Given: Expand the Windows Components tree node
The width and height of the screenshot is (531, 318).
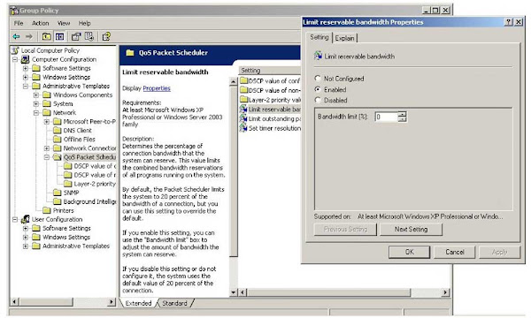Looking at the screenshot, I should [x=36, y=95].
